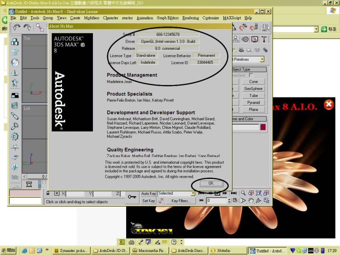Click the cloth shirt icon in left toolbar

(15, 52)
